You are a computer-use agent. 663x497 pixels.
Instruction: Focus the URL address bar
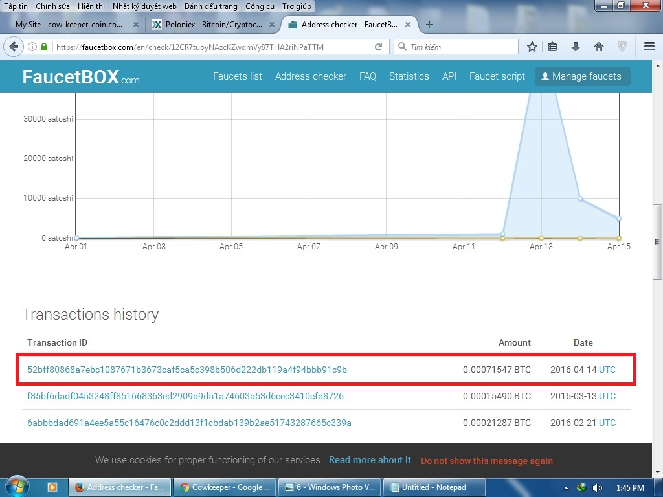[x=210, y=47]
